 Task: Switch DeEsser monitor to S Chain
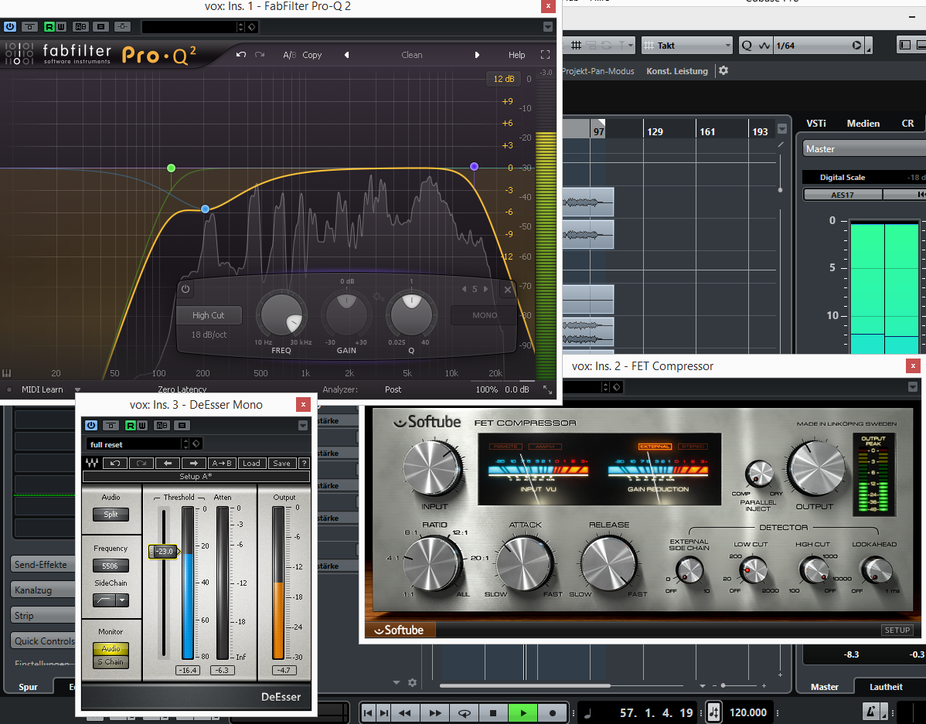point(111,662)
